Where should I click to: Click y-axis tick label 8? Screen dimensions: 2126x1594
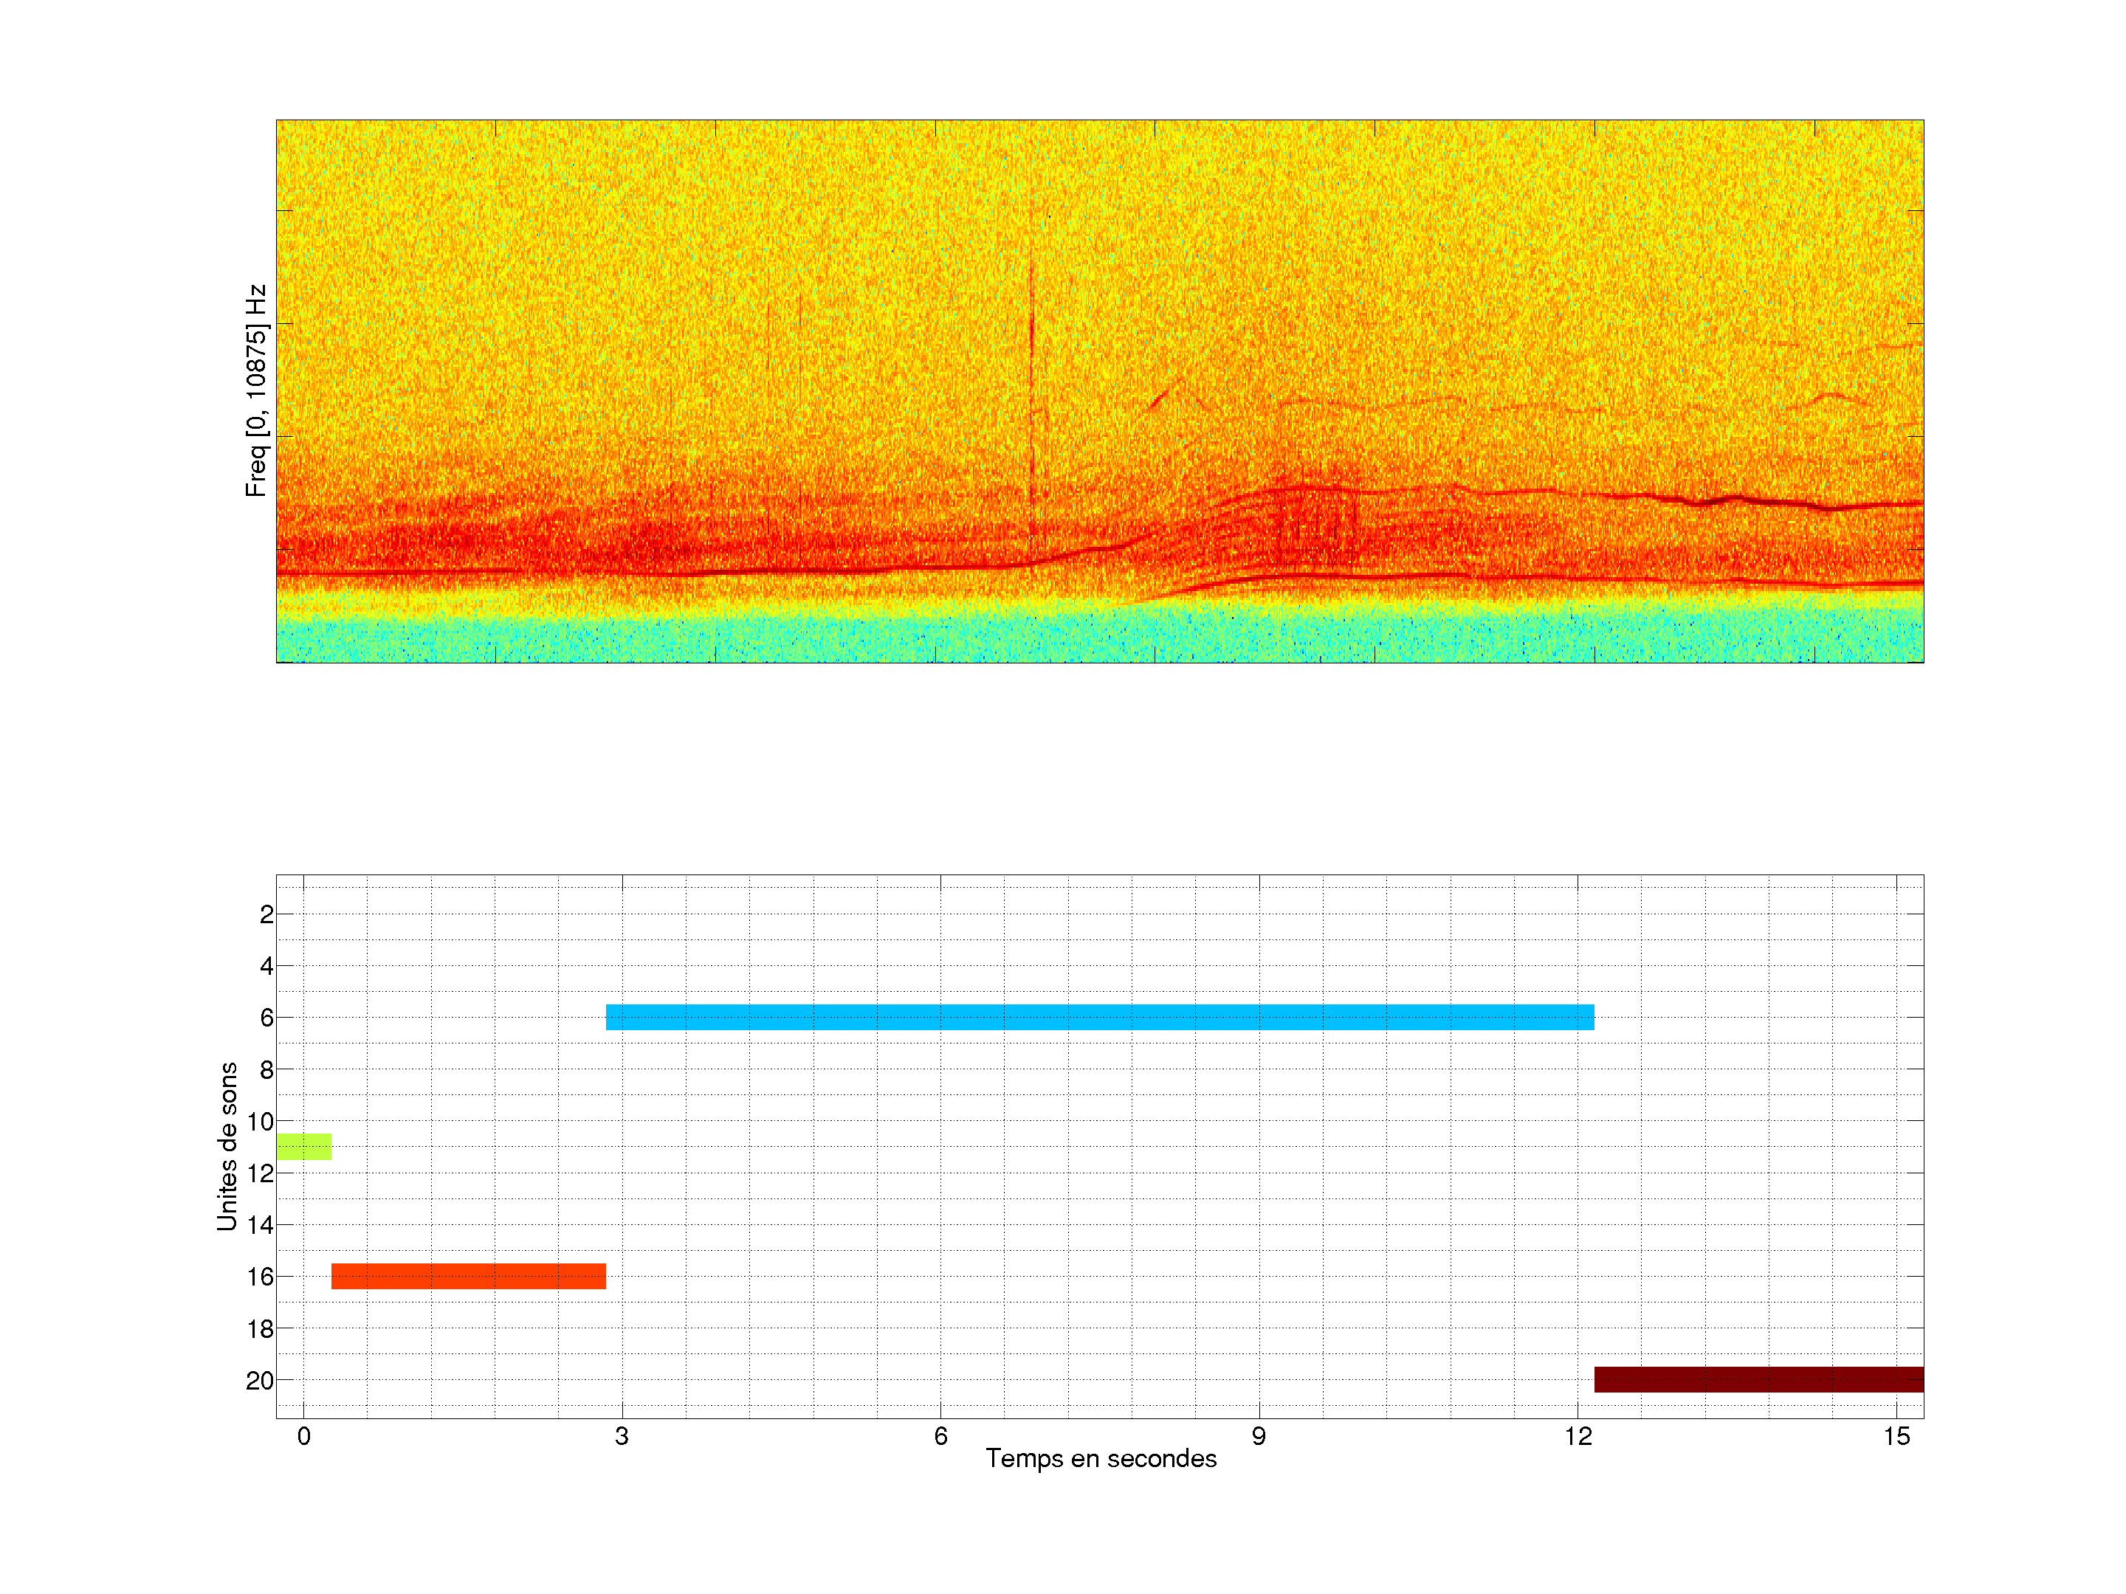point(266,1069)
